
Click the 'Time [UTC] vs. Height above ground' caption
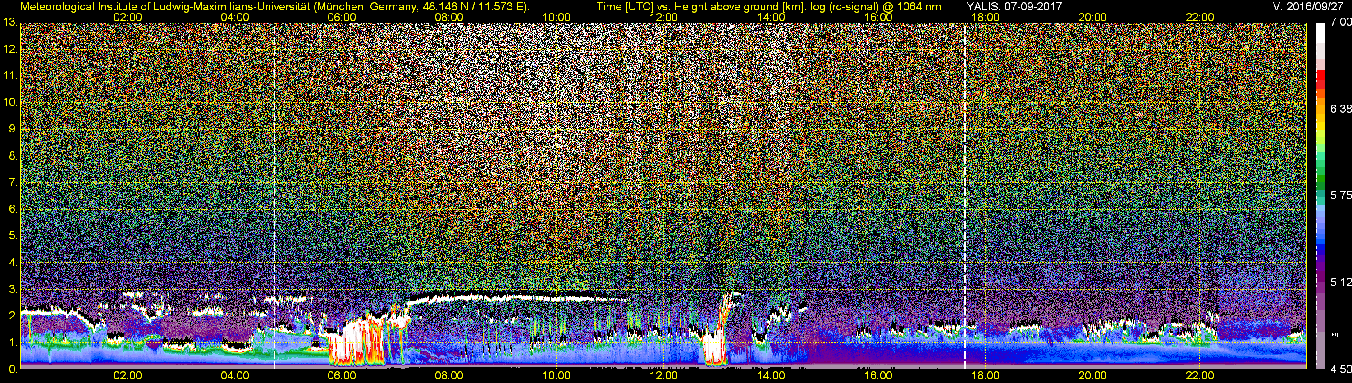pyautogui.click(x=768, y=7)
